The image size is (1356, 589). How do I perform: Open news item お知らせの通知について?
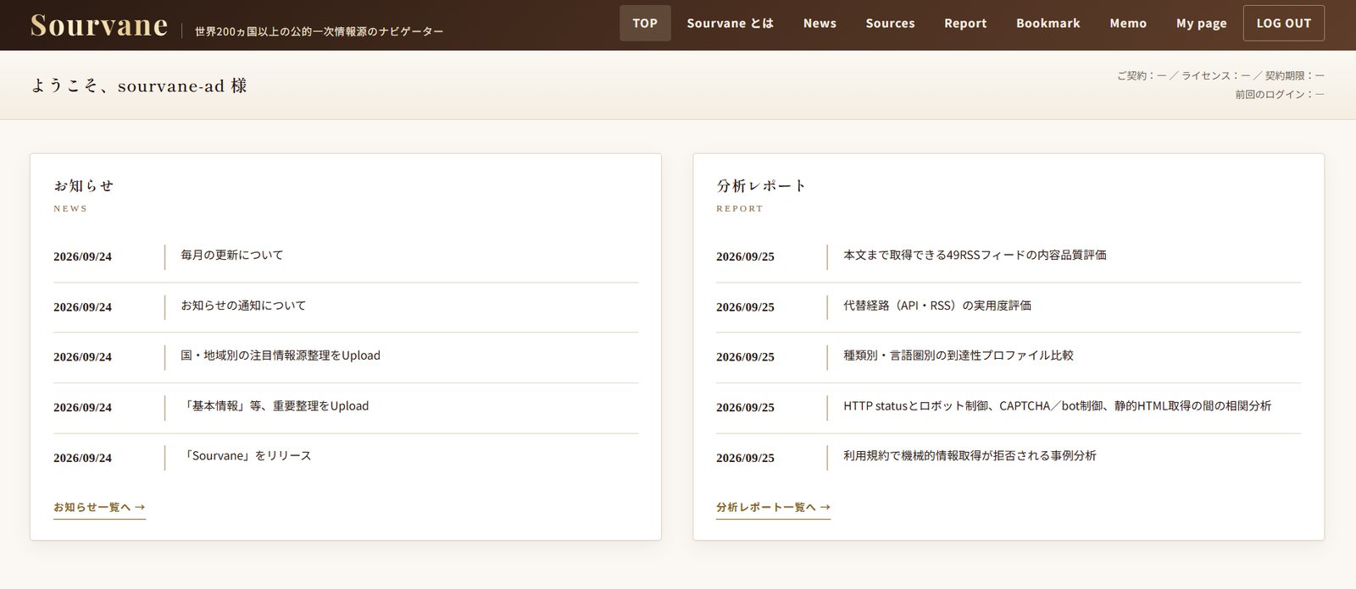point(243,306)
